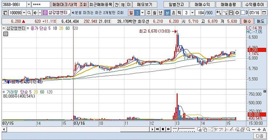The width and height of the screenshot is (268, 140).
Task: Expand minute interval 3 dropdown arrow
Action: [192, 13]
